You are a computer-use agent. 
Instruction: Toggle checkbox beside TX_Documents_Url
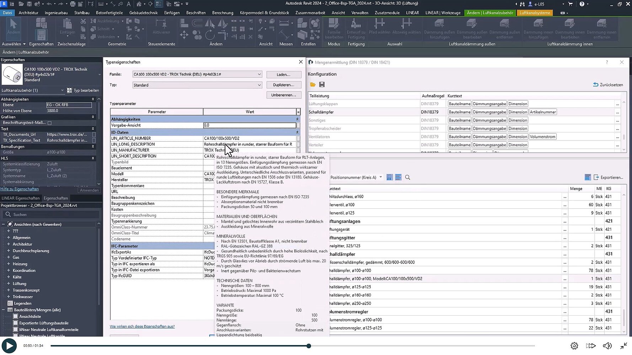(x=94, y=135)
